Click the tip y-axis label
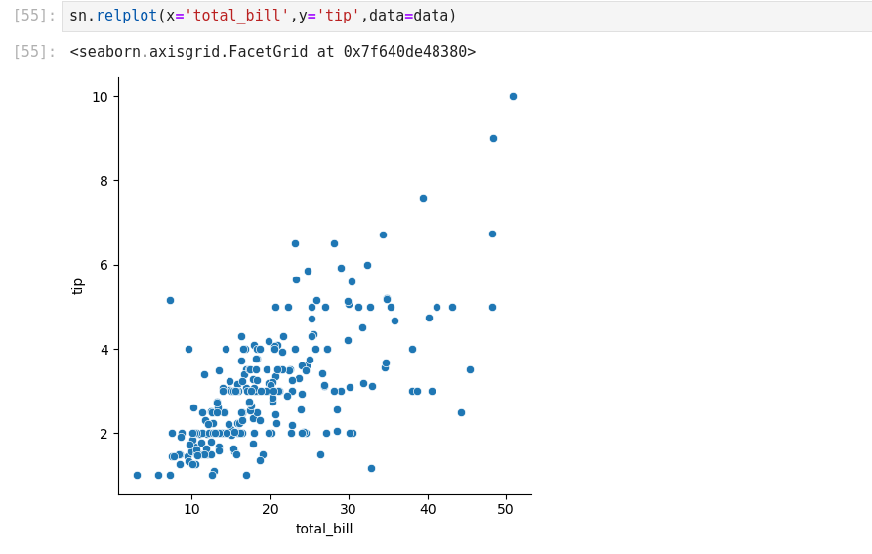 click(78, 286)
